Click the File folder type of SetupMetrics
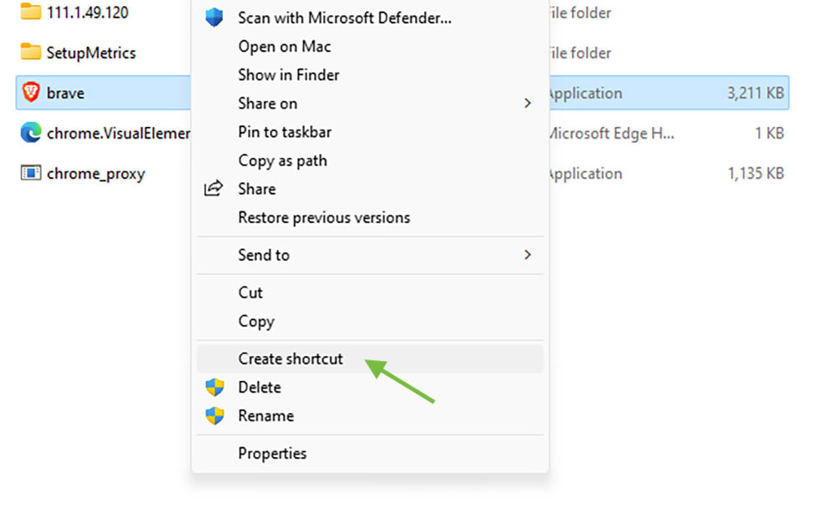 coord(580,53)
